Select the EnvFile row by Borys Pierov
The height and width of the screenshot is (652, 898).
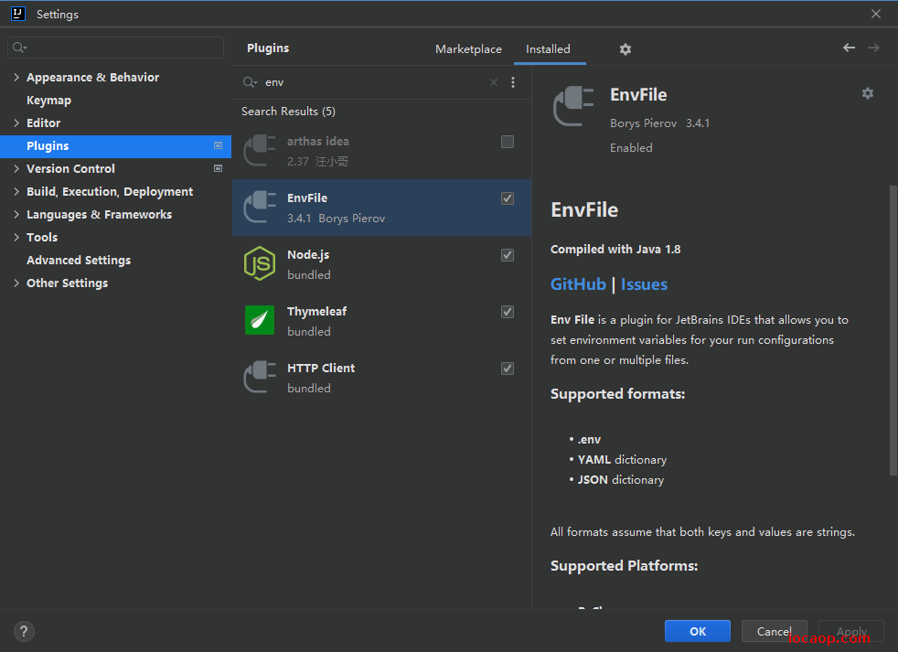381,208
